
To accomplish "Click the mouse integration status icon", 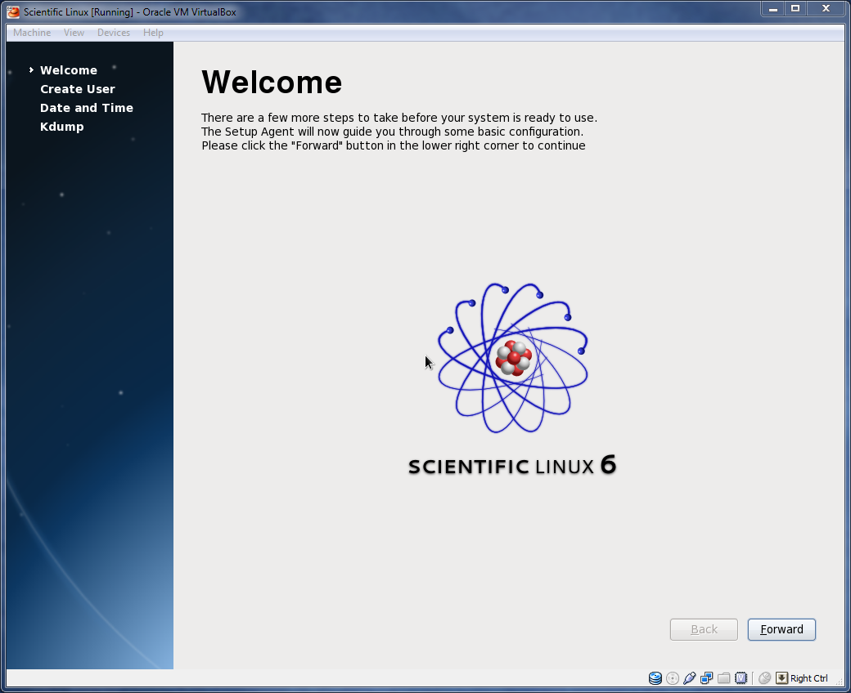I will [x=765, y=677].
